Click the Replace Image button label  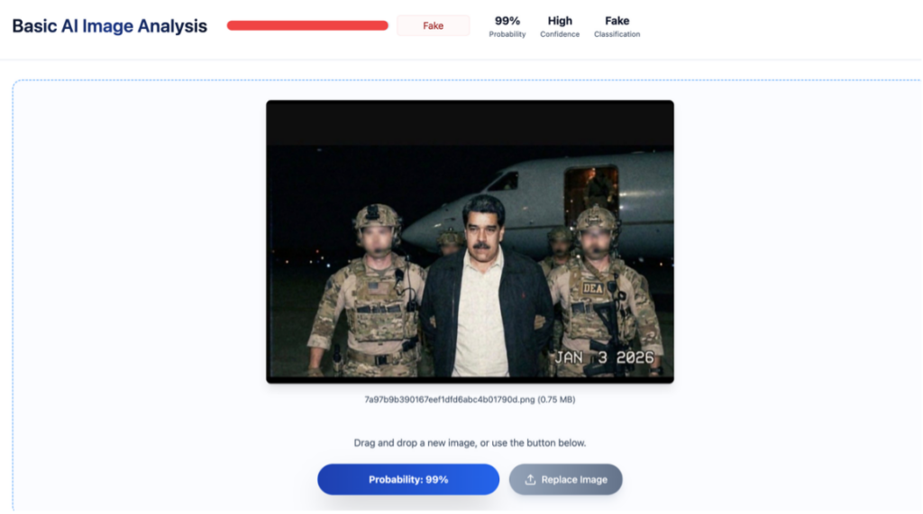[x=574, y=480]
